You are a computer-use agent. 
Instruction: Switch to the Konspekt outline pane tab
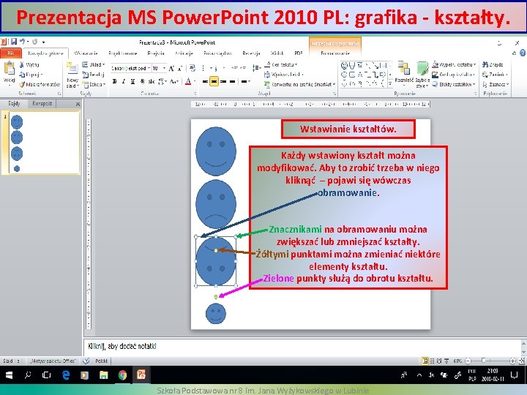(x=42, y=103)
